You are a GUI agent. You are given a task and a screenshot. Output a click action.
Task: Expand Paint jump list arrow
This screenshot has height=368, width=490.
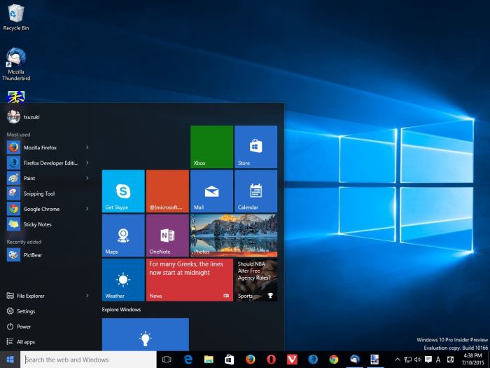point(87,178)
